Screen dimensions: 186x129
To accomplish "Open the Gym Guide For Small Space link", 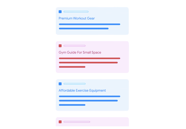I will [x=80, y=52].
